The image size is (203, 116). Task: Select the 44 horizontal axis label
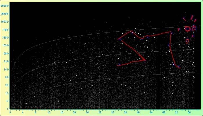coord(151,113)
